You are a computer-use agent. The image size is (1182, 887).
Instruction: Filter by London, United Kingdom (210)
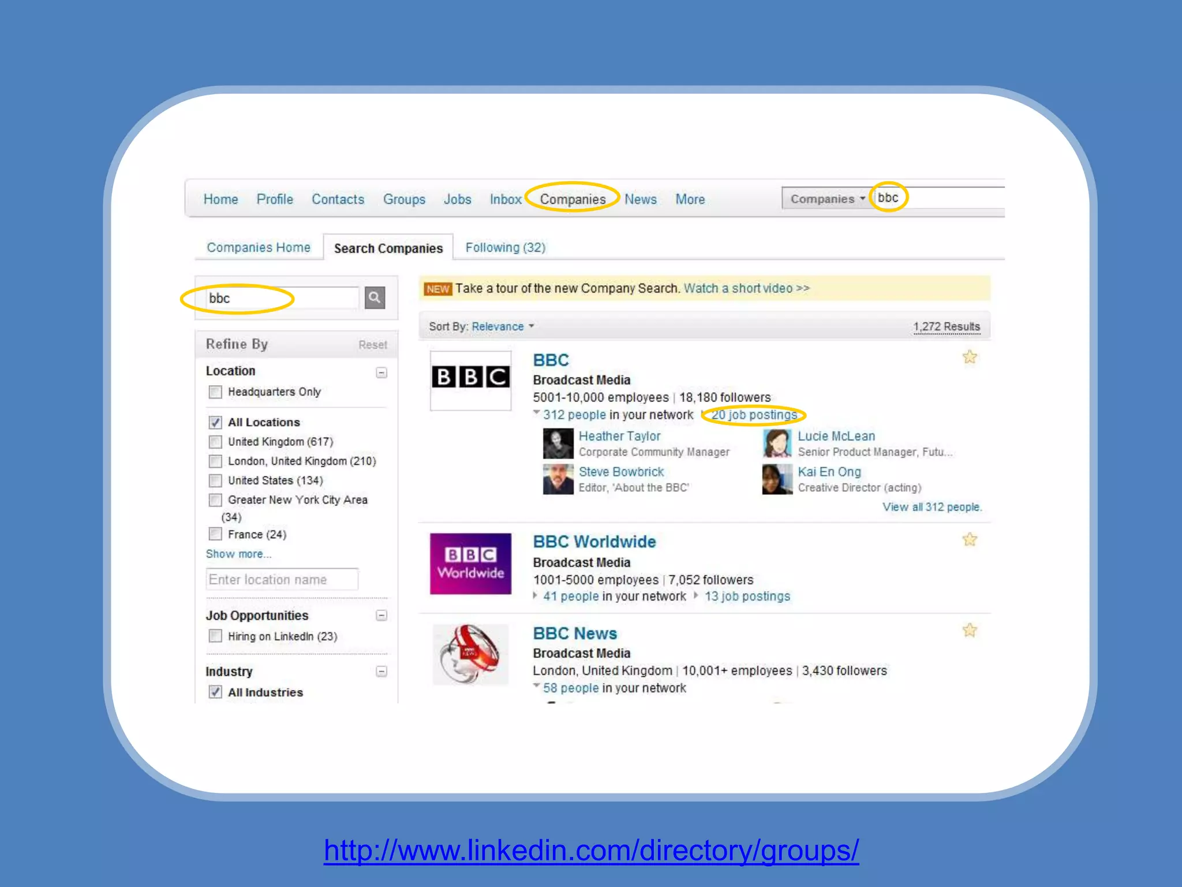pos(215,461)
